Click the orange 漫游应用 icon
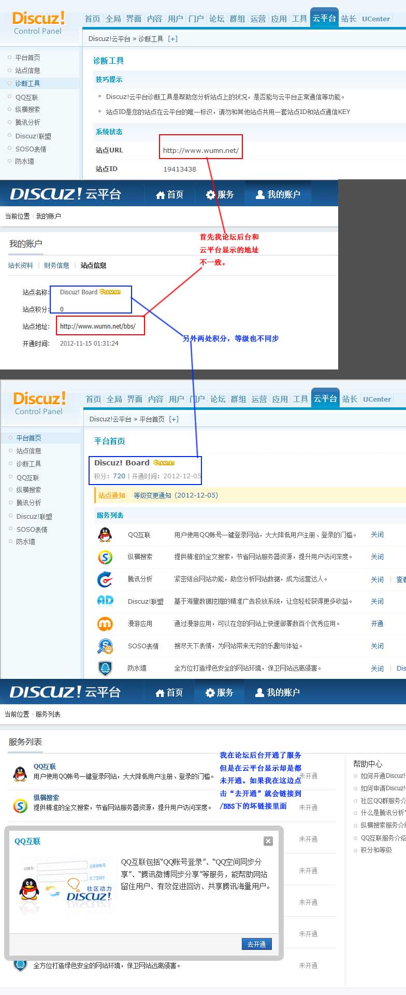Image resolution: width=406 pixels, height=995 pixels. (105, 623)
